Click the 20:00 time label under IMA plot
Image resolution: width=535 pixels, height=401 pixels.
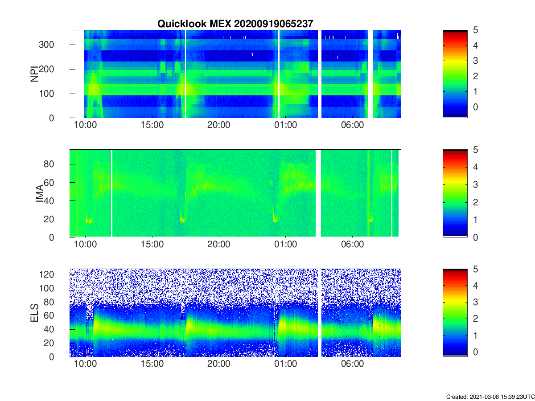[x=218, y=245]
